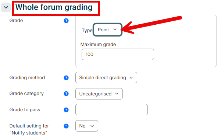This screenshot has height=140, width=221.
Task: Click the Grading method label text
Action: click(27, 78)
